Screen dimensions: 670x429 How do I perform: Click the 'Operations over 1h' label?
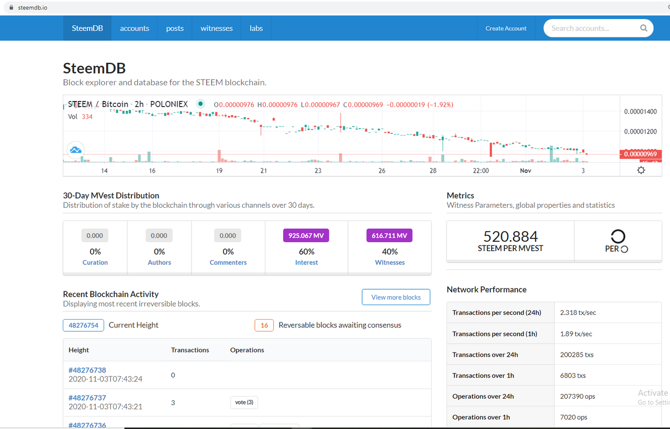(x=481, y=417)
